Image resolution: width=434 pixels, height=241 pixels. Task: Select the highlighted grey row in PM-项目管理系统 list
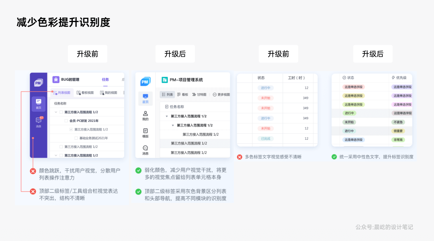pos(195,143)
